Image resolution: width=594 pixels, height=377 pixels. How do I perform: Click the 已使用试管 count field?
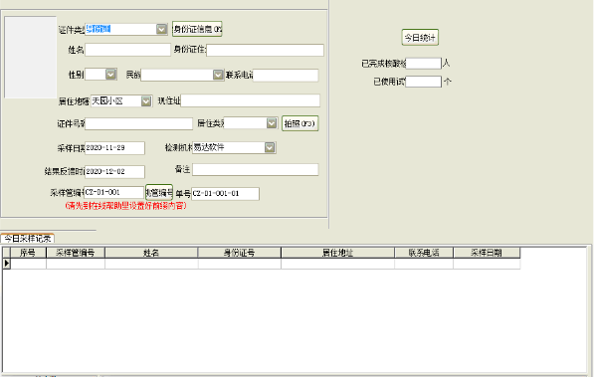click(x=424, y=82)
